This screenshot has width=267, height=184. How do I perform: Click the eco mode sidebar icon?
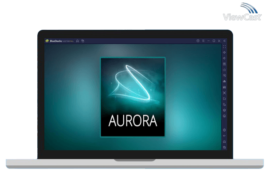point(224,116)
